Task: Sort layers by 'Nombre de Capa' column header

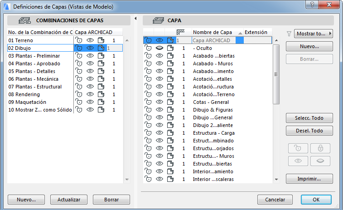Action: click(213, 32)
